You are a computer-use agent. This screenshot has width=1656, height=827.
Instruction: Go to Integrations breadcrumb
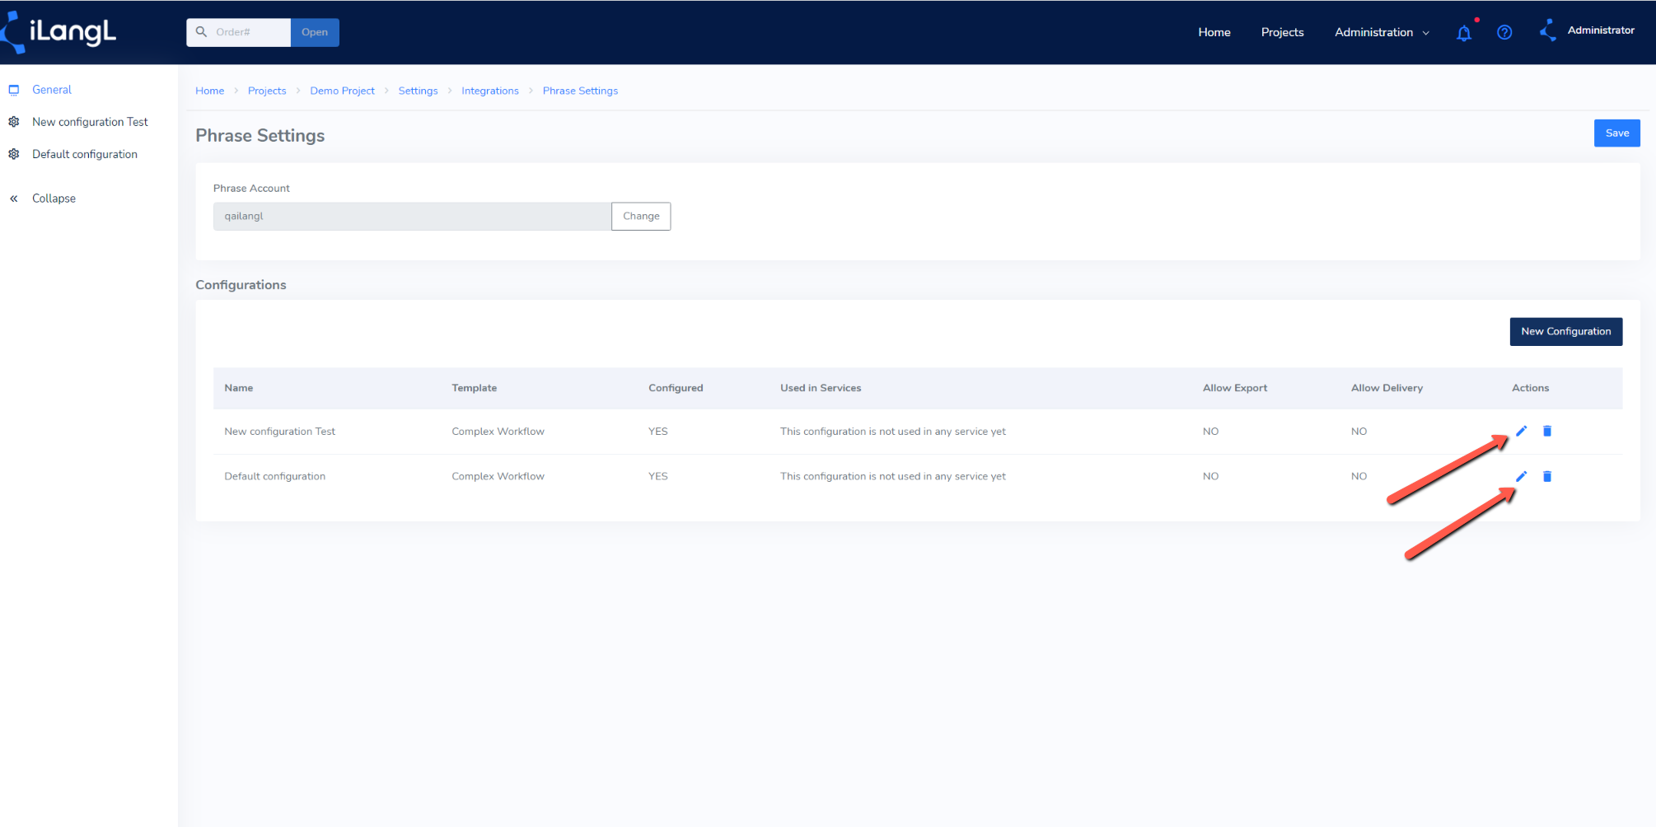(490, 91)
